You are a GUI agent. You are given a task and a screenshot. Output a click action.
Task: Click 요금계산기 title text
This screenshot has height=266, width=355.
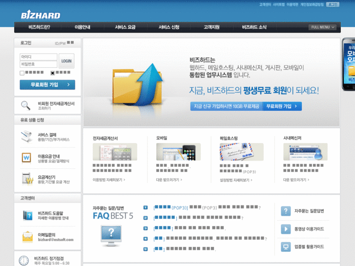46,177
